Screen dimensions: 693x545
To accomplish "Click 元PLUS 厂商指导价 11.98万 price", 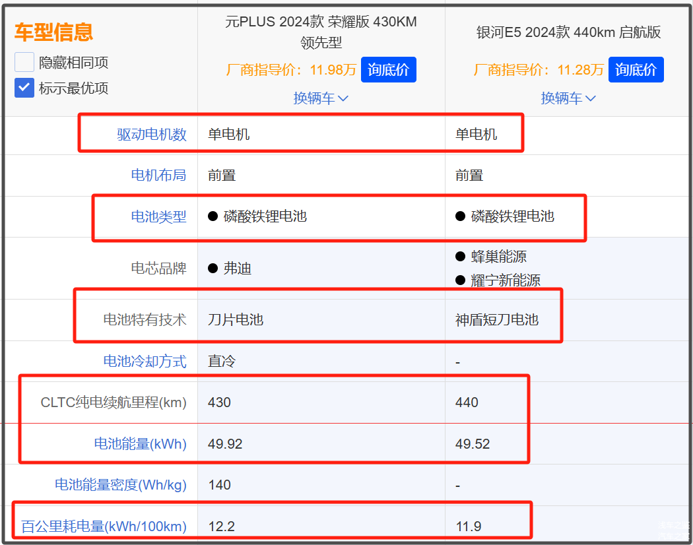I will (x=291, y=69).
